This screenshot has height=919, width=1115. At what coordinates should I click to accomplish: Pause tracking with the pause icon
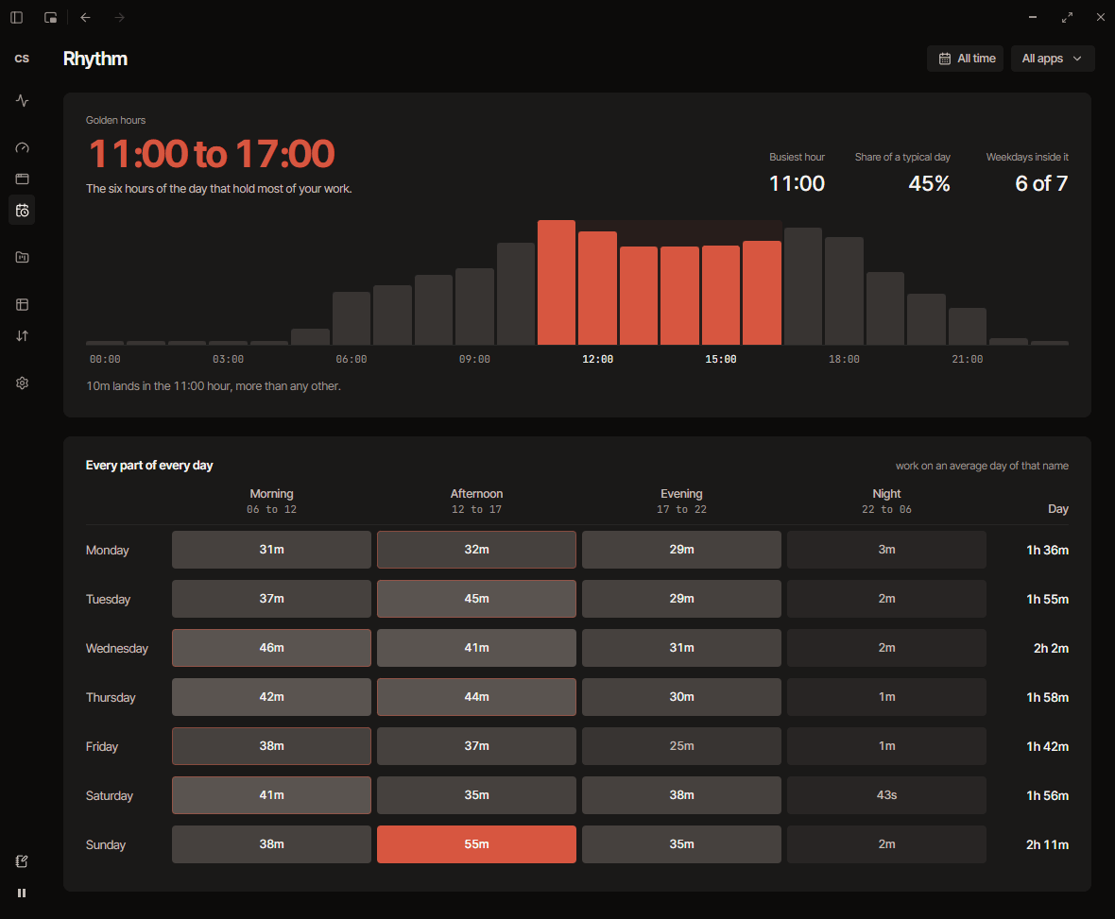click(22, 893)
